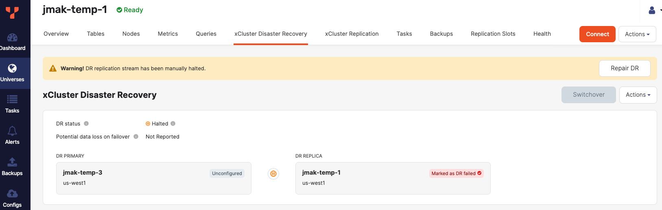Click the paused replication icon between universes

[x=273, y=174]
